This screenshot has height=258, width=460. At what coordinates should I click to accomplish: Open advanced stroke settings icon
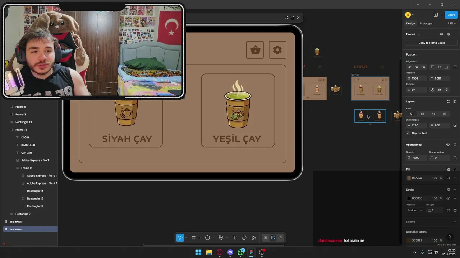click(x=448, y=210)
